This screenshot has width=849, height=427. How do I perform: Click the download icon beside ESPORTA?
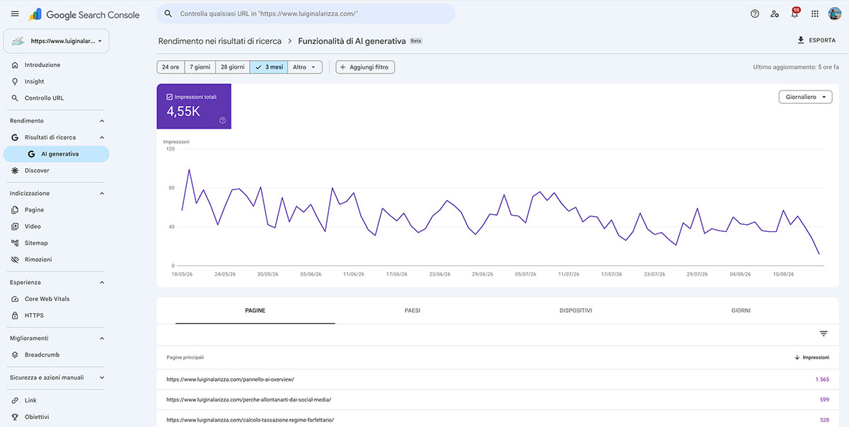(x=801, y=40)
